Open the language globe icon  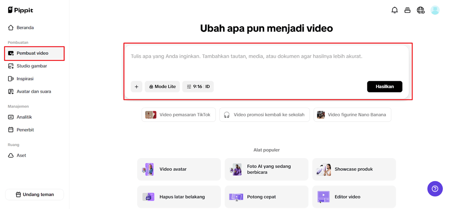coord(421,10)
